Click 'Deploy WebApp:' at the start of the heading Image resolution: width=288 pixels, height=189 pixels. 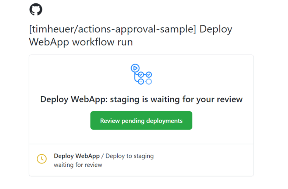tap(74, 99)
